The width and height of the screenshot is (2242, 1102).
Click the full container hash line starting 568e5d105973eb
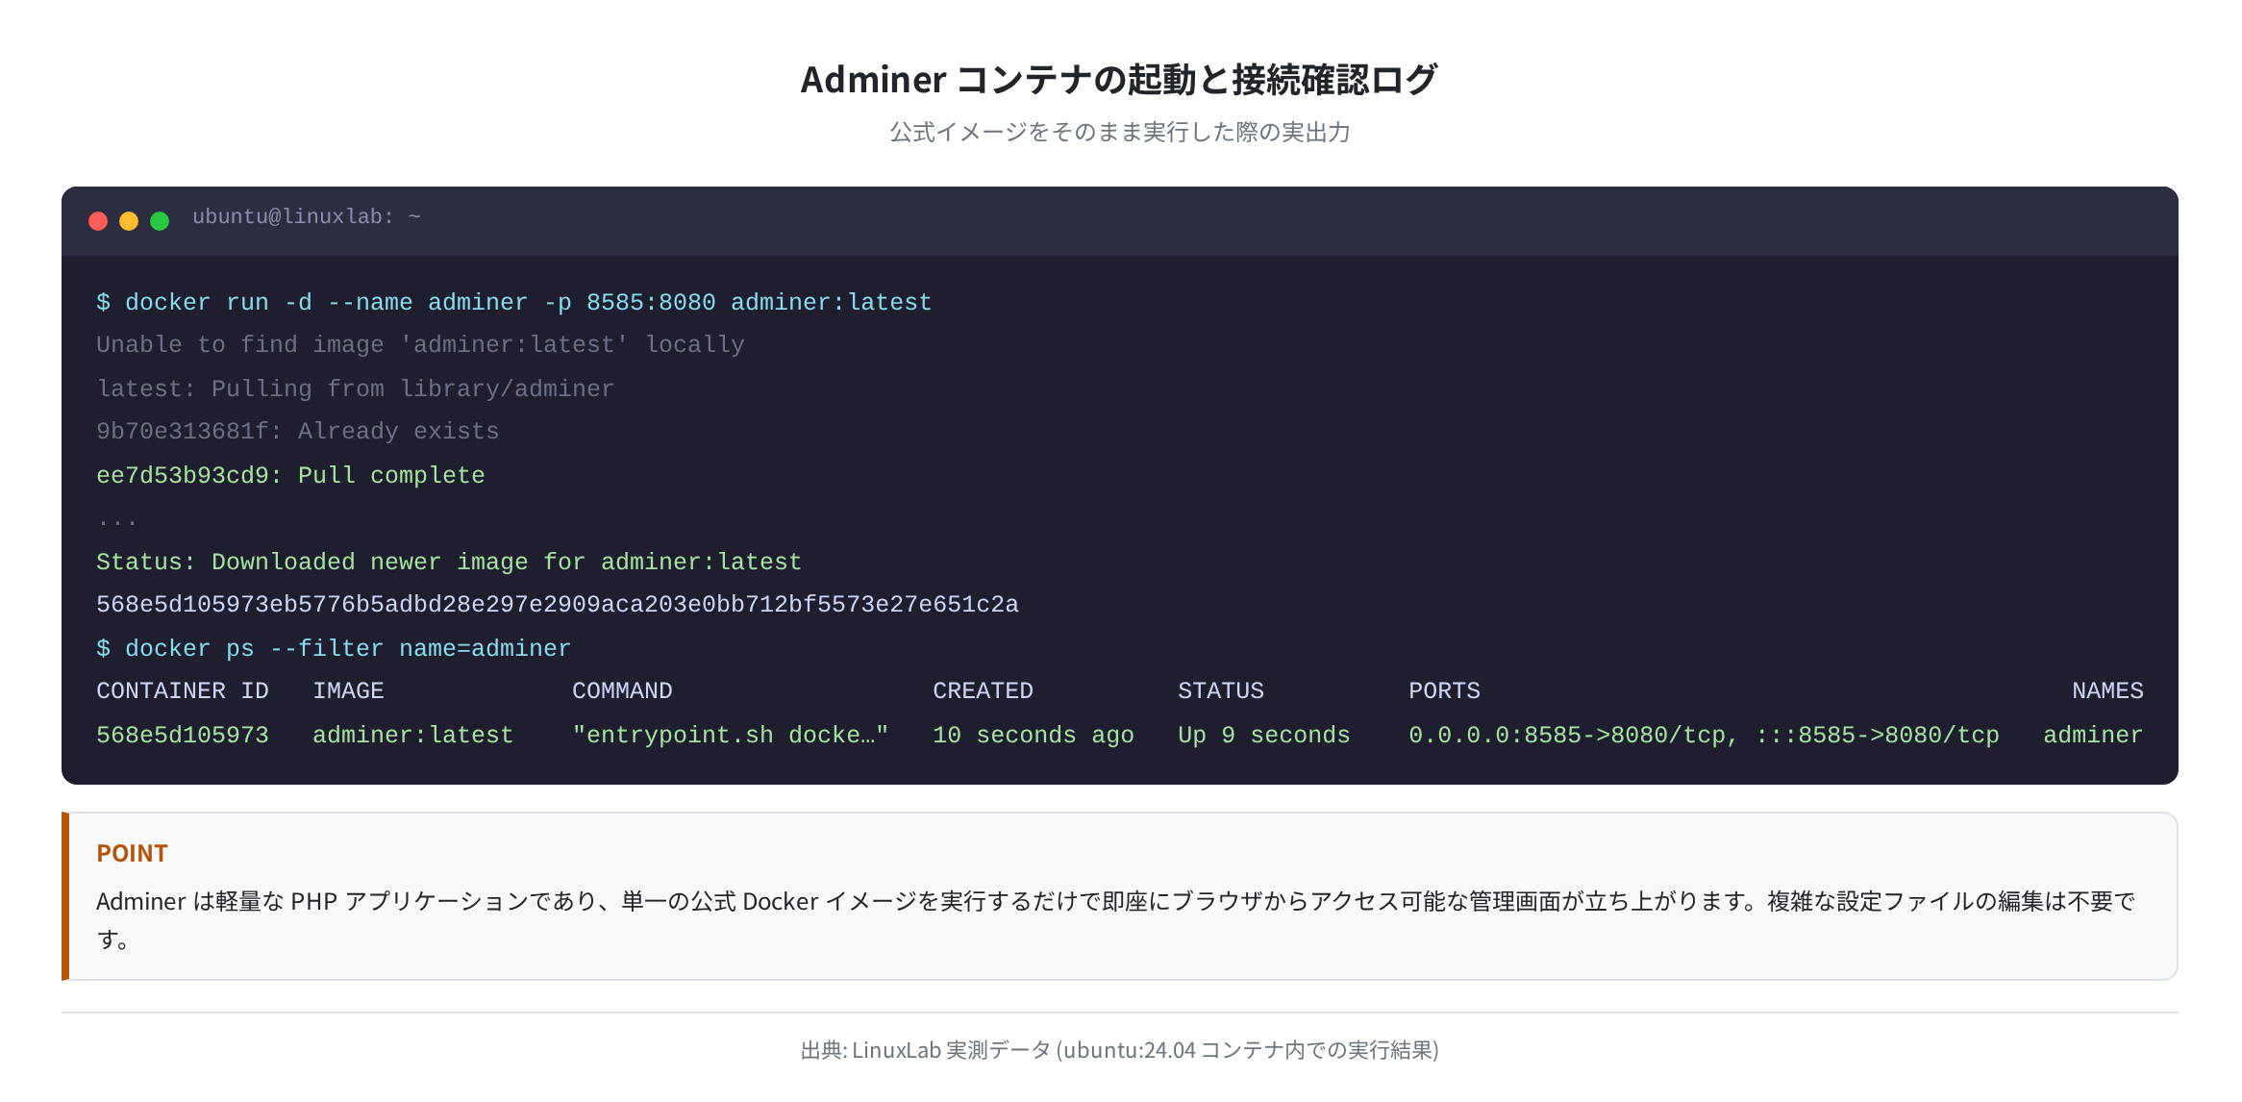558,605
